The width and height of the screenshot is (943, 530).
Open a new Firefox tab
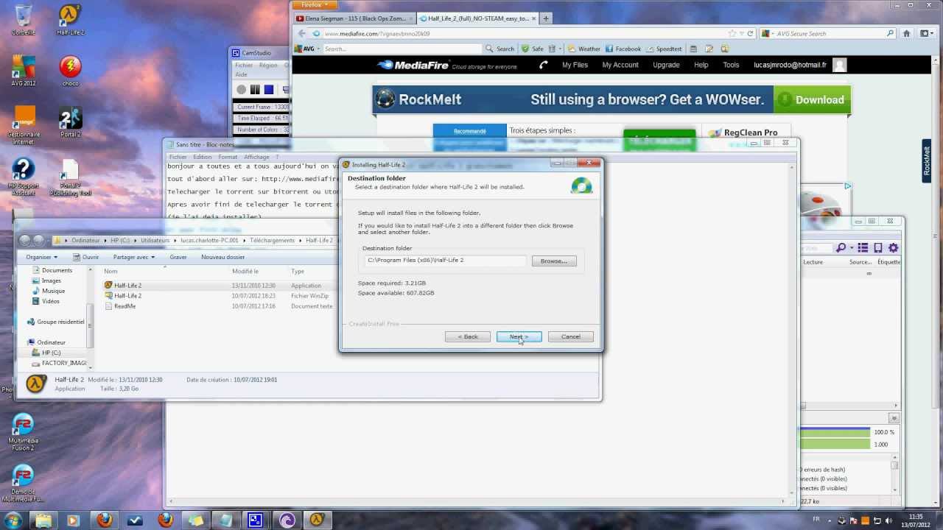(546, 18)
